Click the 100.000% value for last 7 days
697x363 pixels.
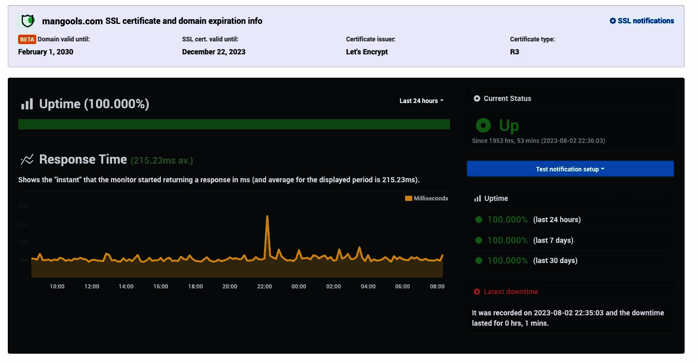[507, 240]
